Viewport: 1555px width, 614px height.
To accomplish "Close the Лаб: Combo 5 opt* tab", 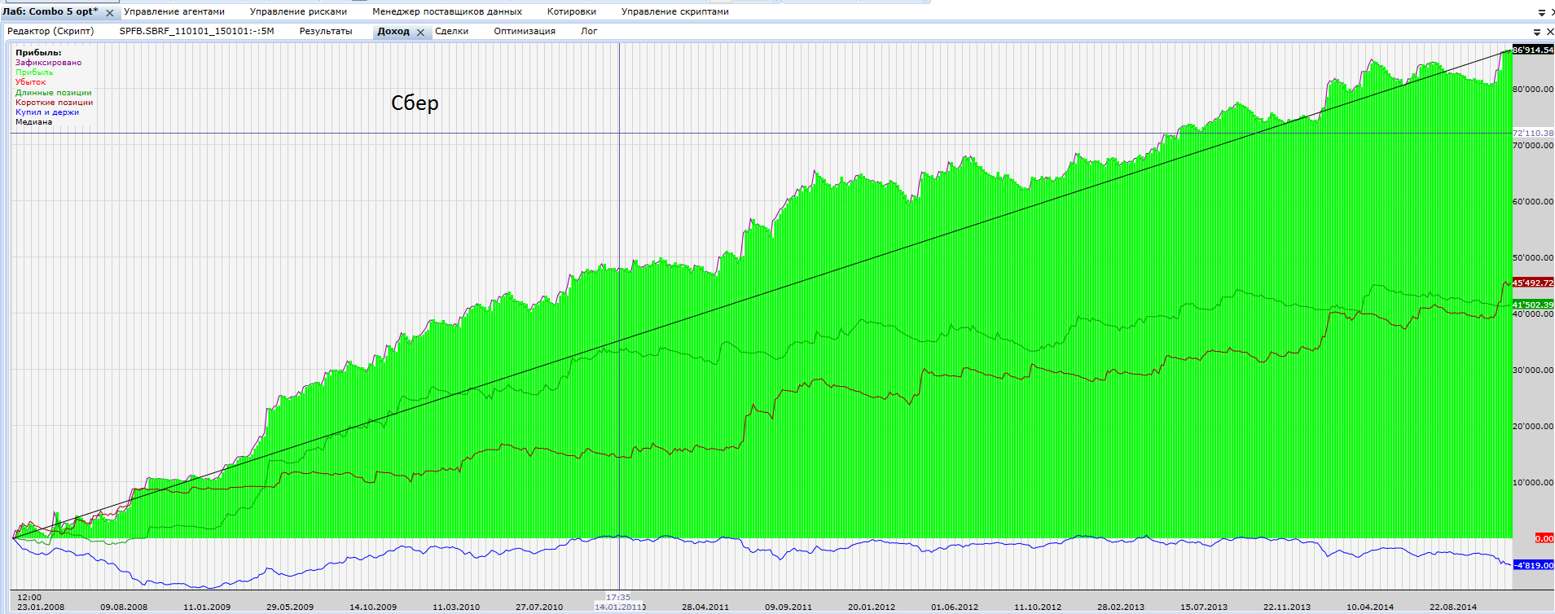I will 110,13.
